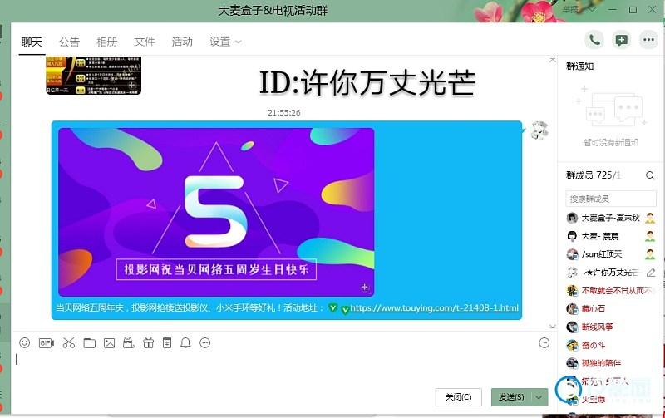The width and height of the screenshot is (665, 418).
Task: Expand the send options arrow beside 发送
Action: 539,397
